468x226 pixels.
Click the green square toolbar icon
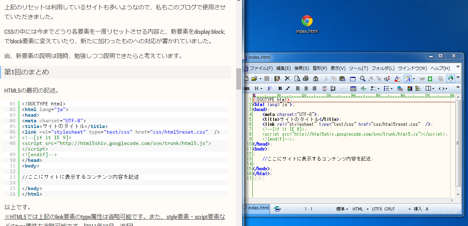pyautogui.click(x=430, y=79)
